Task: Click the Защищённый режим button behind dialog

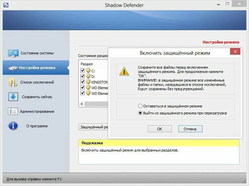Action: coord(93,127)
